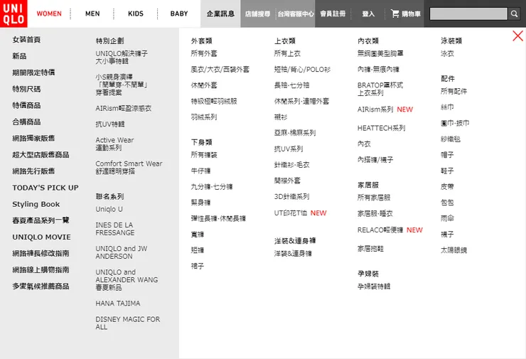Open 特別尺碼 link
This screenshot has height=359, width=526.
(x=26, y=89)
